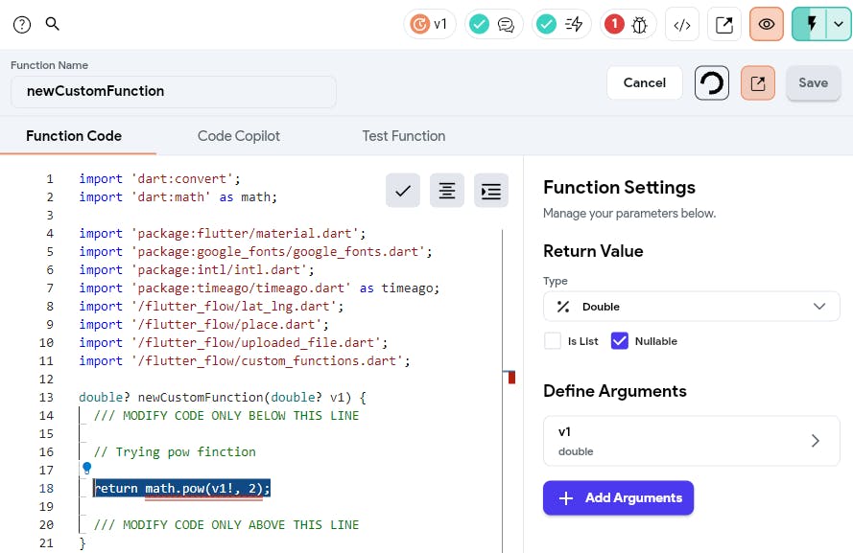Switch to the Code Copilot tab
This screenshot has height=553, width=853.
point(239,136)
